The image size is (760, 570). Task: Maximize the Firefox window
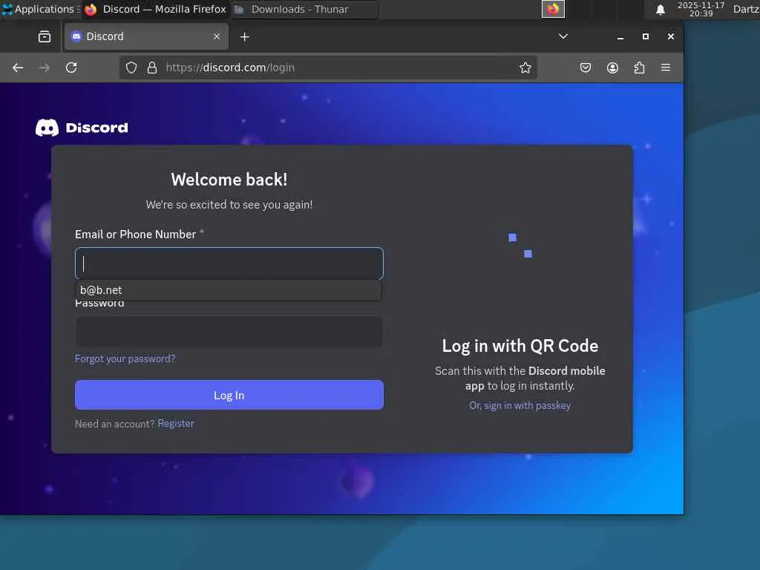(646, 37)
